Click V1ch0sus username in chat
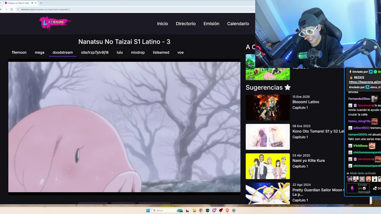381x214 pixels. point(360,146)
